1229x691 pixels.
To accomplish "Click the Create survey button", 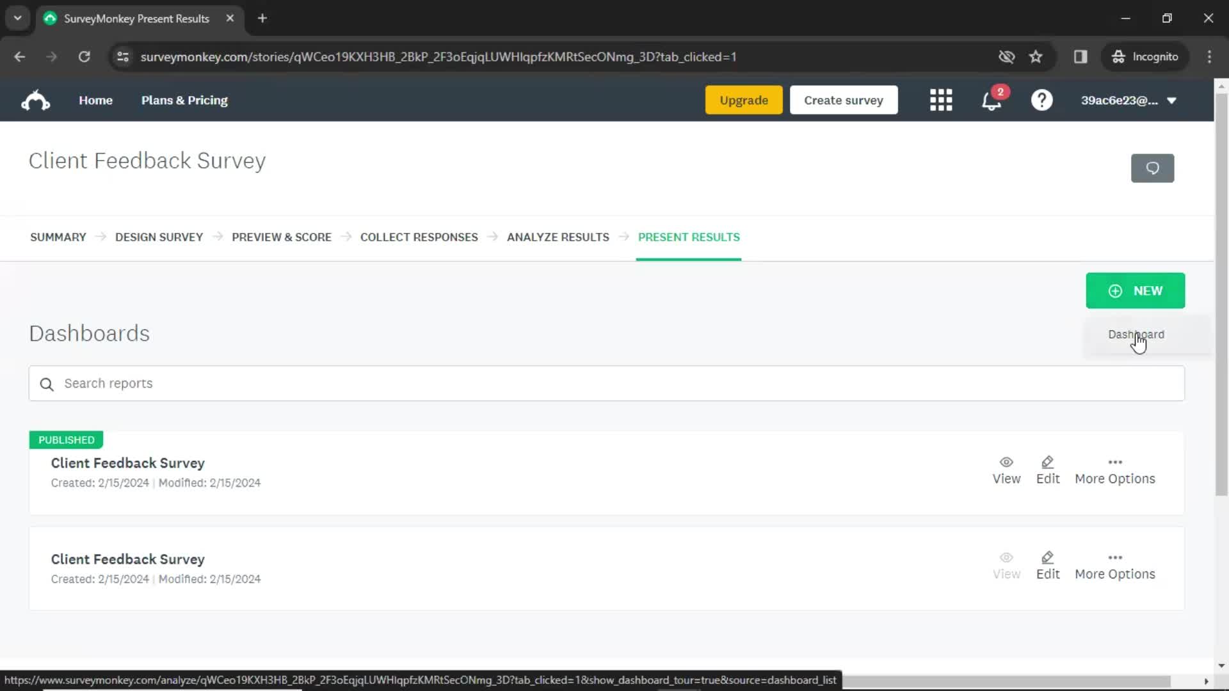I will [x=843, y=100].
